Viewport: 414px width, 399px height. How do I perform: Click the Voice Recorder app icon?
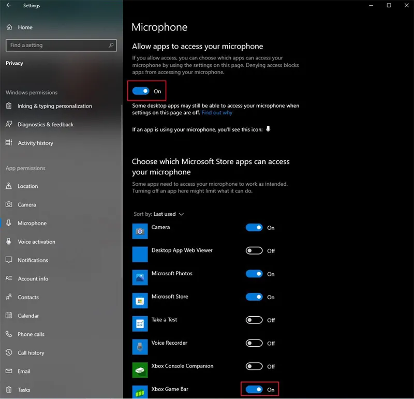tap(140, 347)
